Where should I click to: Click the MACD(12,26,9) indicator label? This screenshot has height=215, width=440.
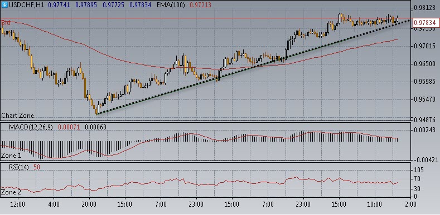click(31, 127)
